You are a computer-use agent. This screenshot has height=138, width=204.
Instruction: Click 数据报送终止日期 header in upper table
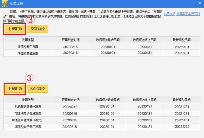[x=145, y=40]
